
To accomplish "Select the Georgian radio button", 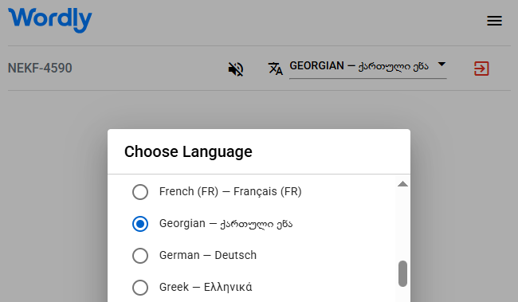I will click(x=140, y=224).
